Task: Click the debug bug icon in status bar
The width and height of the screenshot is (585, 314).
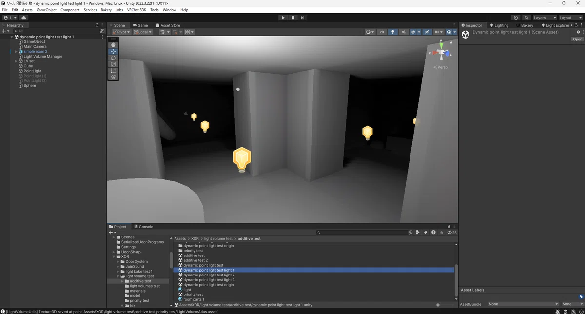Action: coord(558,311)
